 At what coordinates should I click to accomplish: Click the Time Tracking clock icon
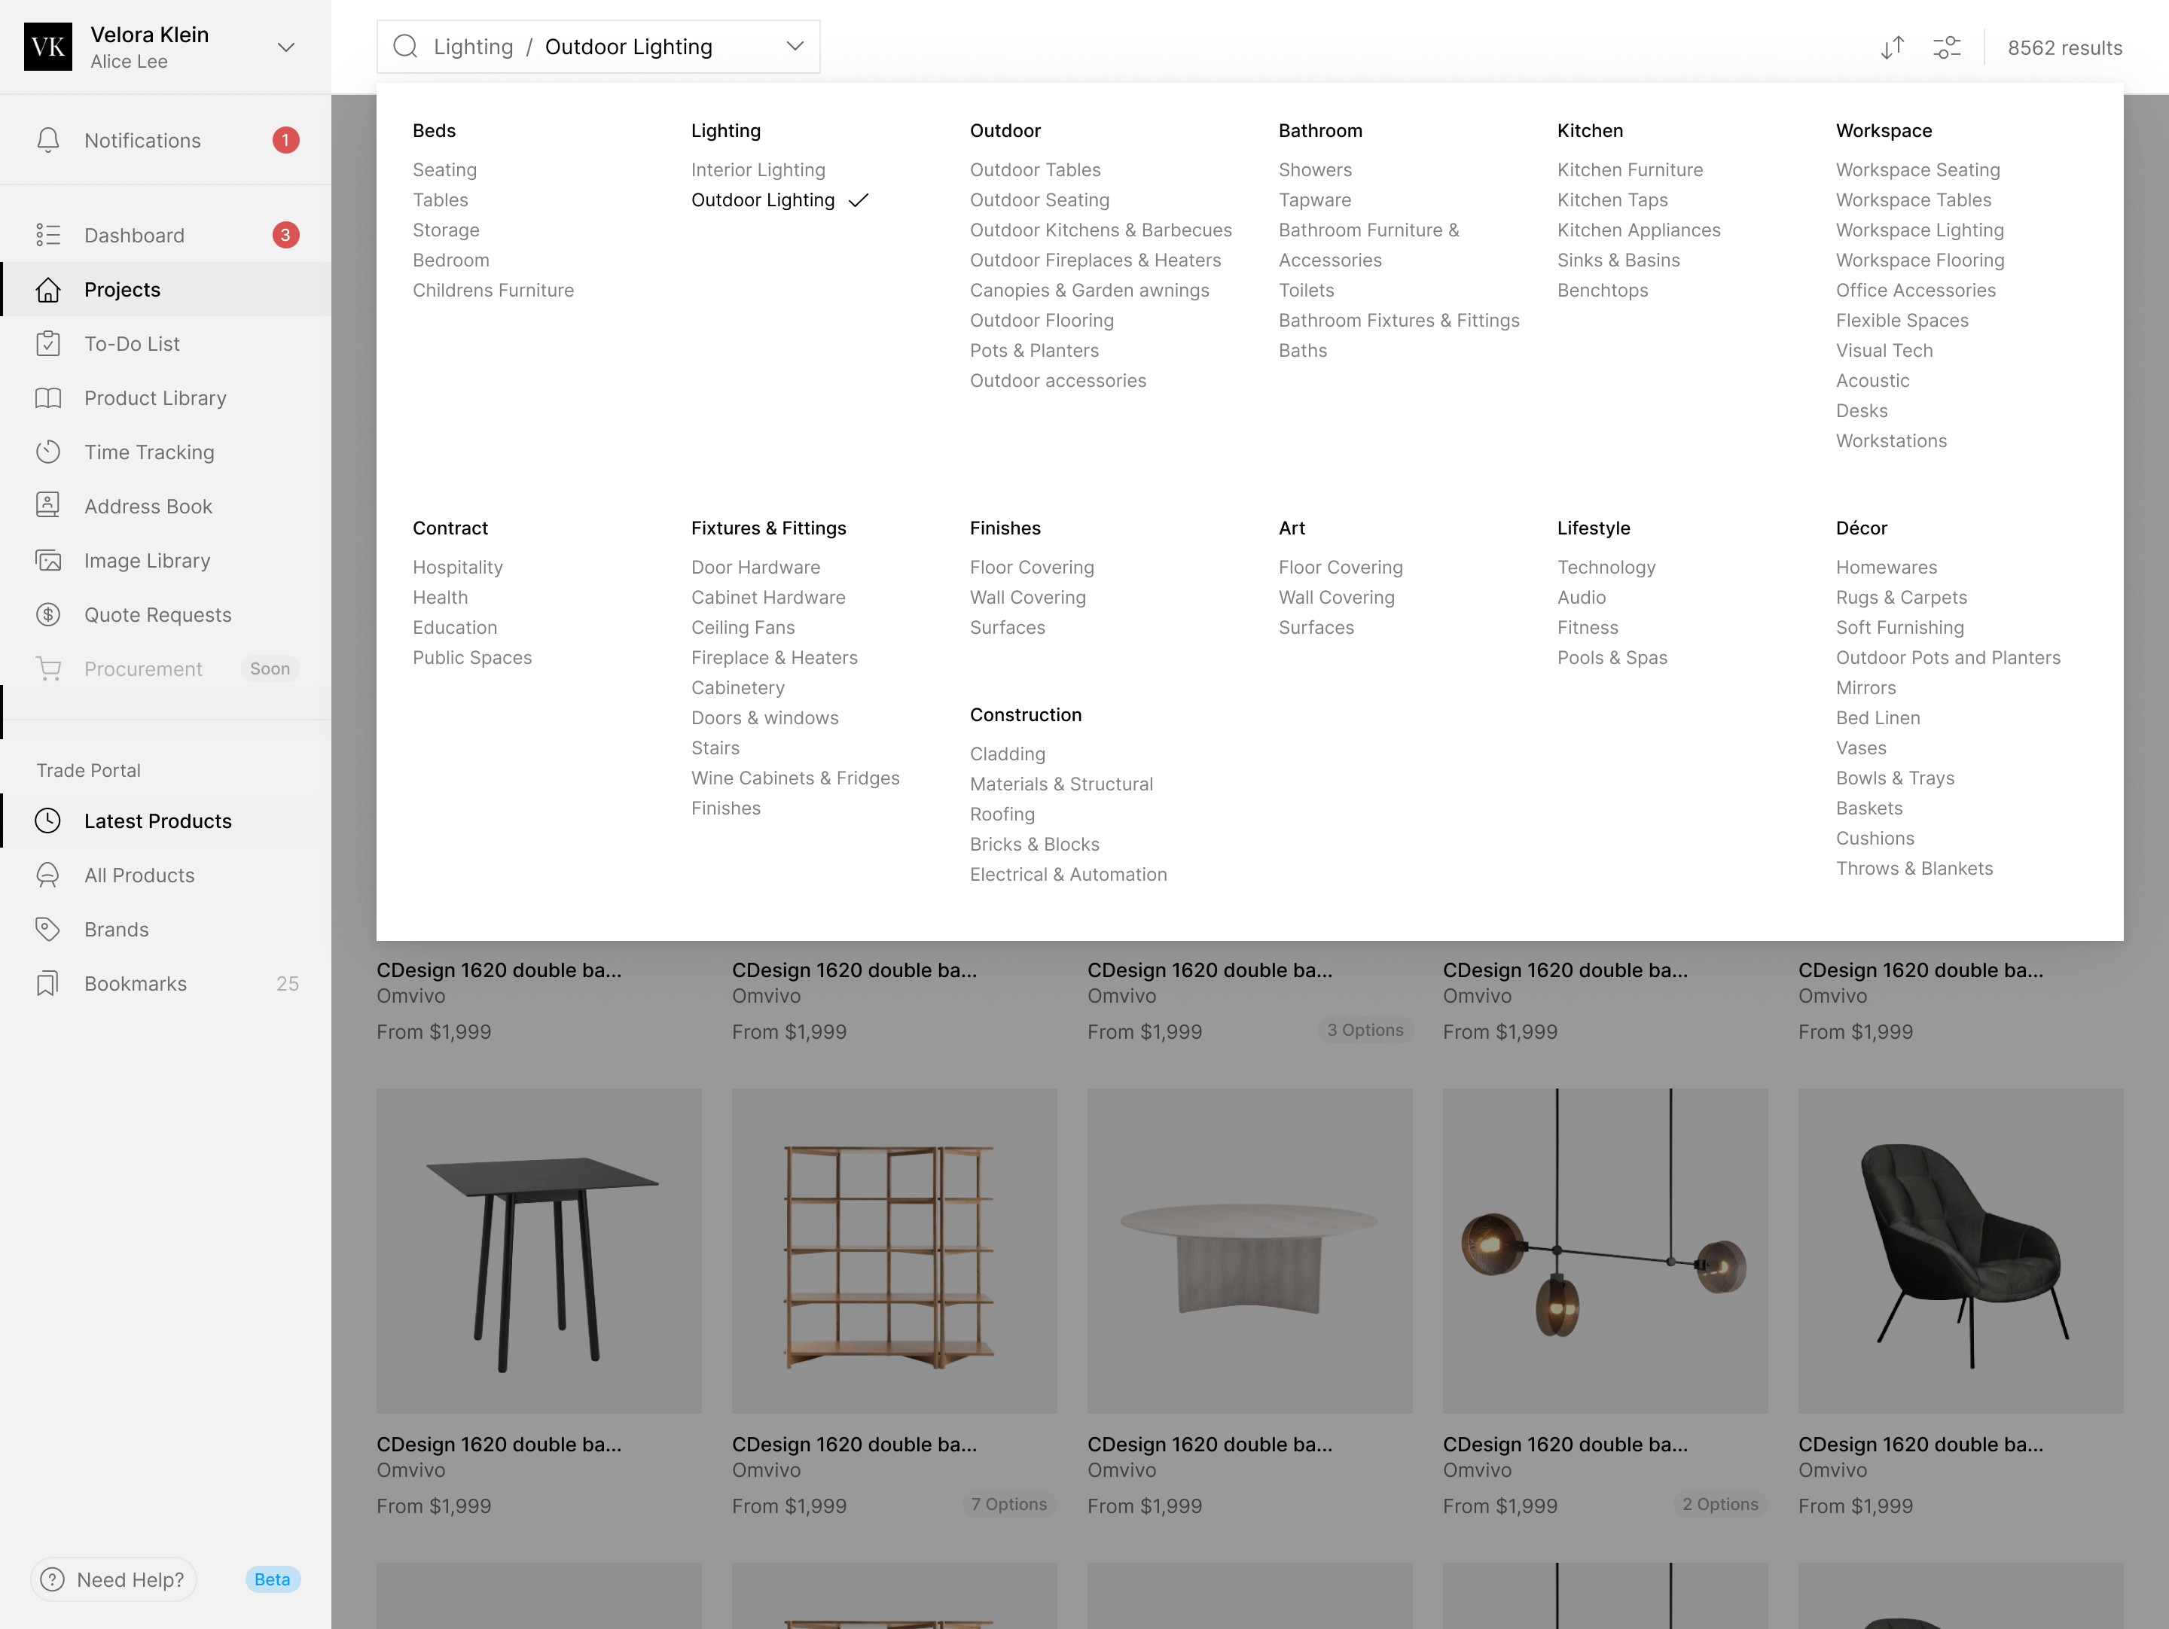point(48,452)
